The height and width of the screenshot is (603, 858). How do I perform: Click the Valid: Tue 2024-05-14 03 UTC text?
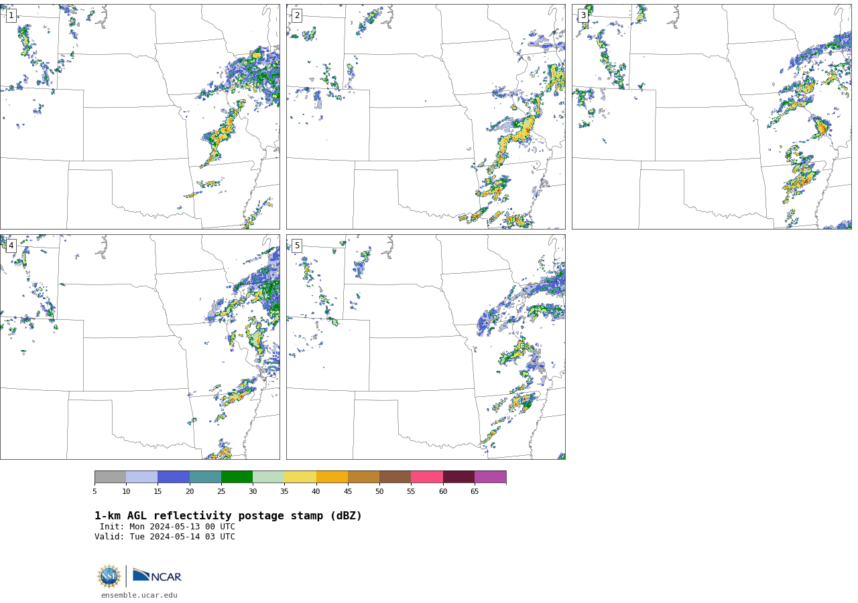[165, 537]
